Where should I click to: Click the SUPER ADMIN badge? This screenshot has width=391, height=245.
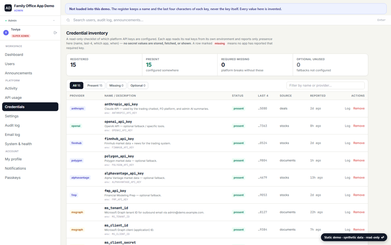(20, 36)
